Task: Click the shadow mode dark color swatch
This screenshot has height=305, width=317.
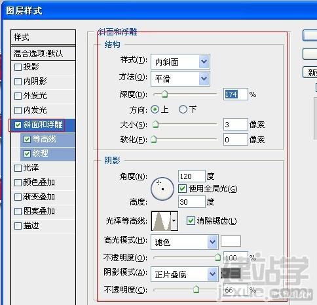Action: (x=231, y=274)
